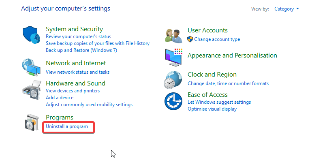Select the Programs disc box icon
The width and height of the screenshot is (312, 158).
click(x=32, y=122)
